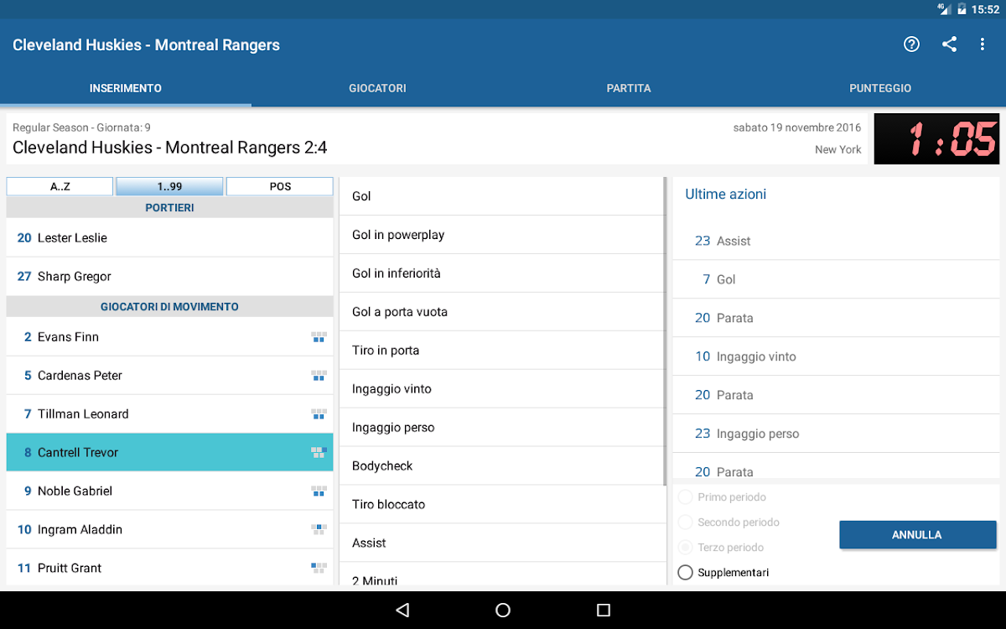The height and width of the screenshot is (629, 1006).
Task: Tap the share icon in header
Action: pos(949,44)
